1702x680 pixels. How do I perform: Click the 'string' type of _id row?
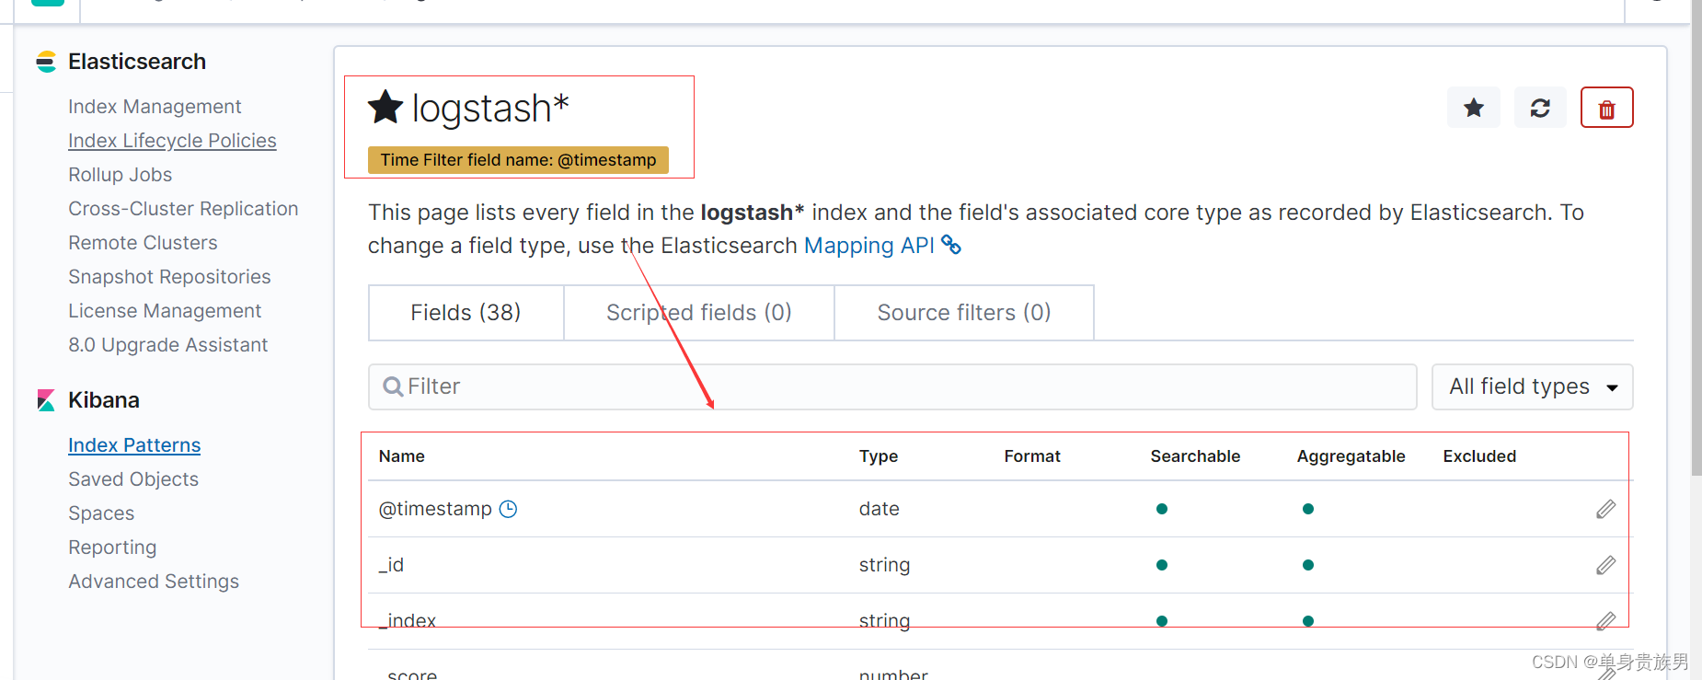click(884, 565)
